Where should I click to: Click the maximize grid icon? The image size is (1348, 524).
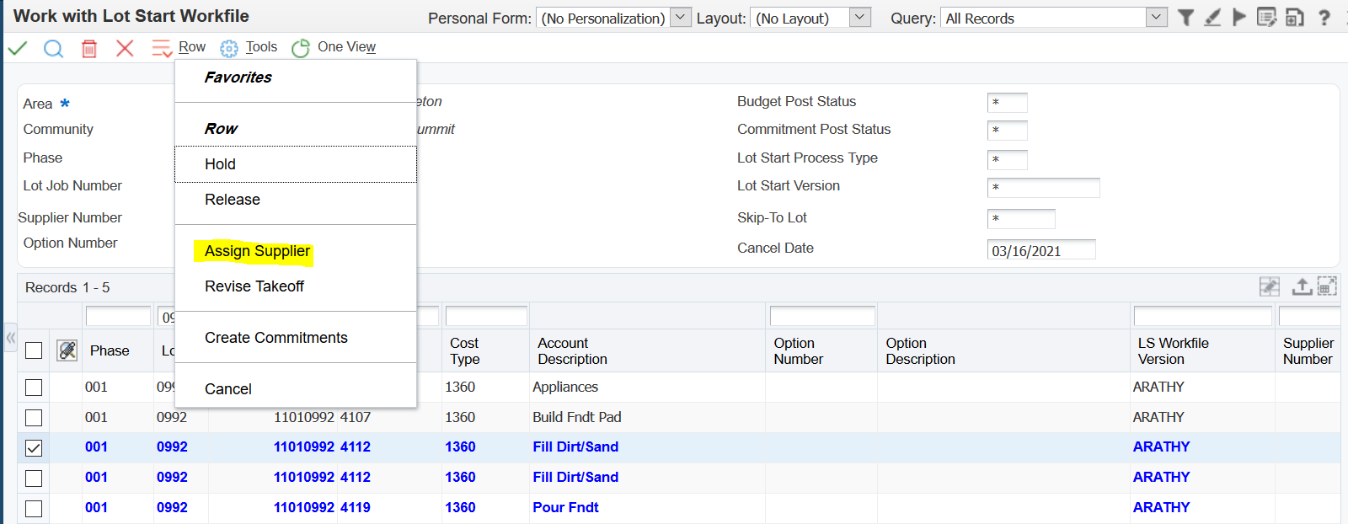click(x=1327, y=286)
